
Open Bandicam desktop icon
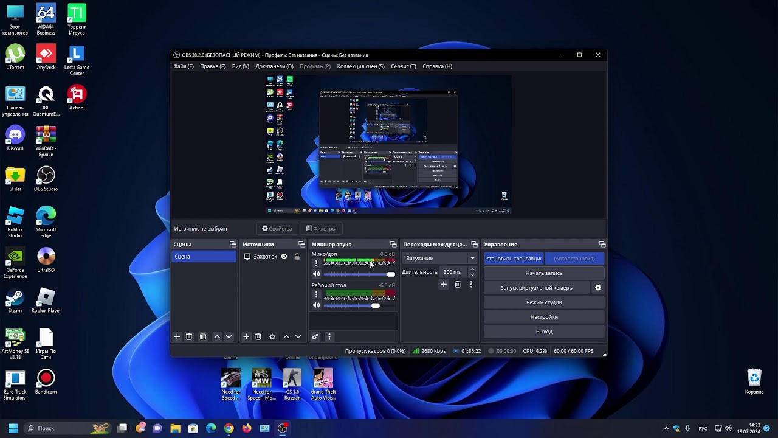tap(46, 381)
